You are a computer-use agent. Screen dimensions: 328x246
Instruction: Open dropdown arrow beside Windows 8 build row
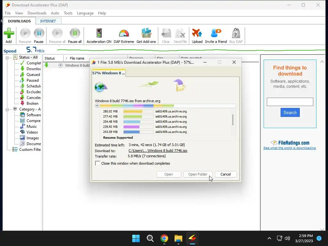pyautogui.click(x=61, y=65)
